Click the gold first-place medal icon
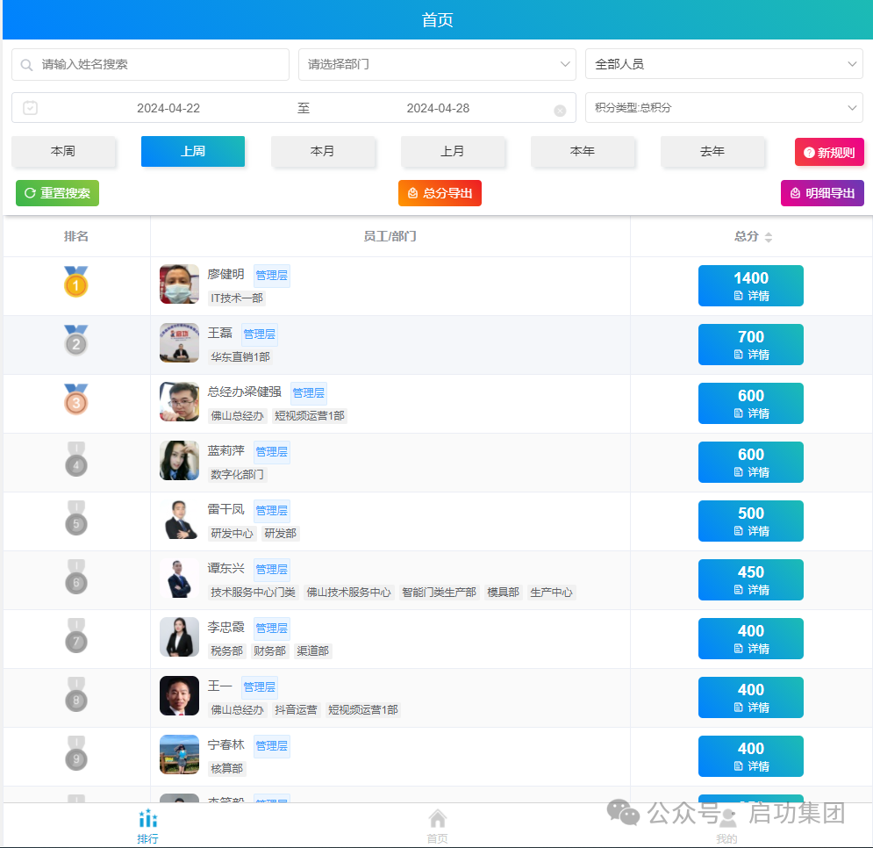Screen dimensions: 873x848 (x=76, y=282)
